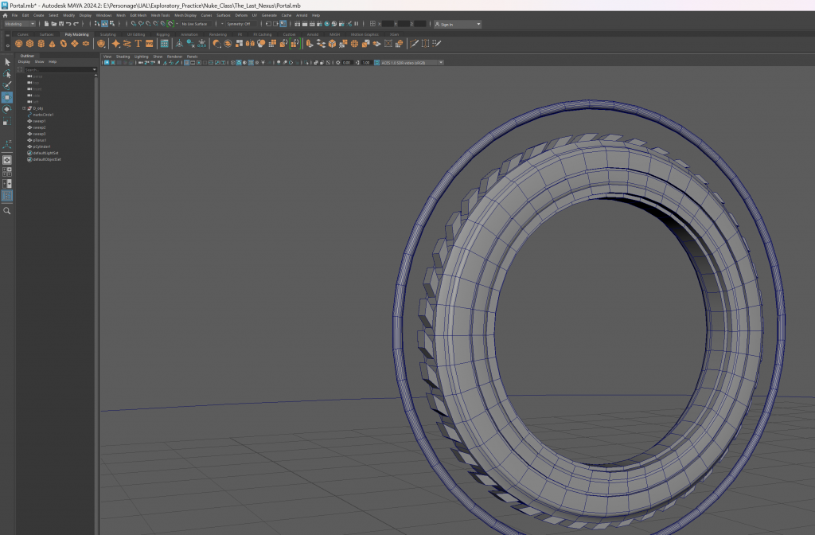
Task: Click the No Live Surface field
Action: coord(194,24)
